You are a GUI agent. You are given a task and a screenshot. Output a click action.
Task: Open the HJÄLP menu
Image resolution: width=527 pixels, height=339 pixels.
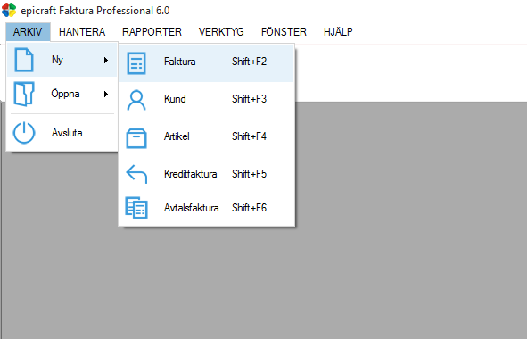pos(338,32)
